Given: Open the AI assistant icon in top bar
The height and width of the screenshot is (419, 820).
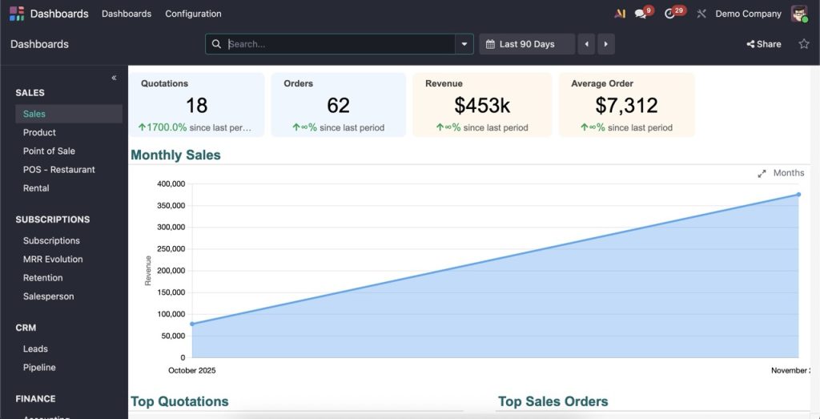Looking at the screenshot, I should (x=619, y=14).
